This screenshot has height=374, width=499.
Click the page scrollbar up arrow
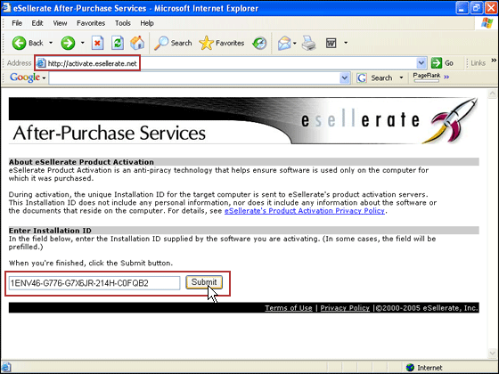(x=492, y=93)
